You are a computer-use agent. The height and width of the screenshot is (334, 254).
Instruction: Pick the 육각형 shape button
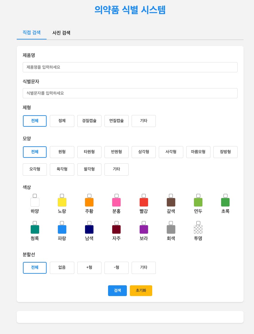coord(62,169)
